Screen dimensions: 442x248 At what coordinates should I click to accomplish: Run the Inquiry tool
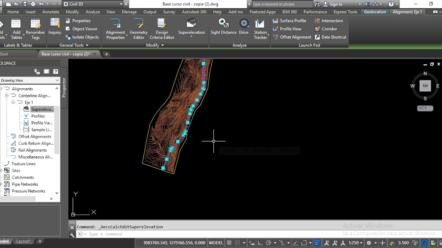tap(55, 27)
